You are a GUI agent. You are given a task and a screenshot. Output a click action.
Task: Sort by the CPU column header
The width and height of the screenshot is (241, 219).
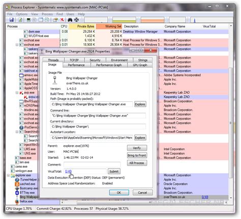coord(64,26)
